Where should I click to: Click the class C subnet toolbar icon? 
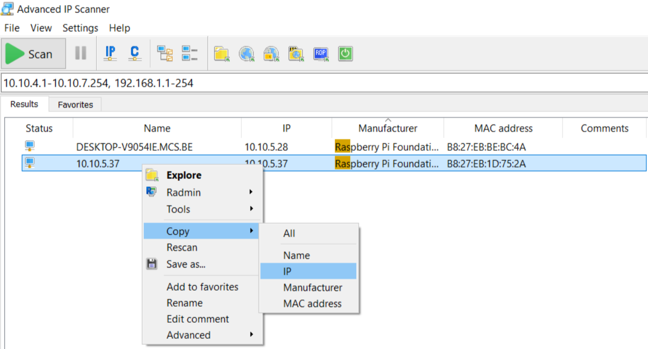(x=135, y=54)
